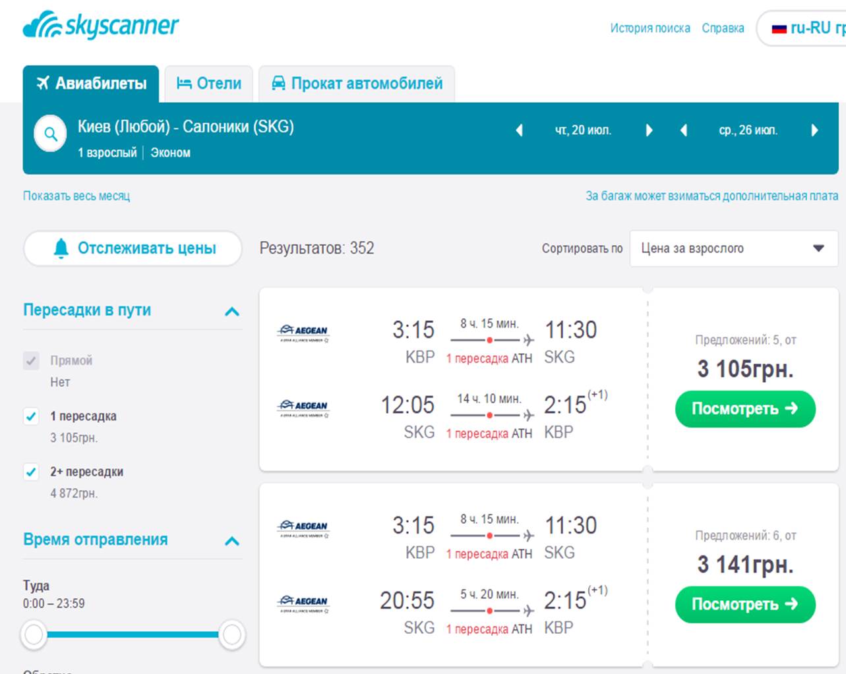Click the magnifying glass search icon
This screenshot has height=674, width=846.
[x=51, y=134]
